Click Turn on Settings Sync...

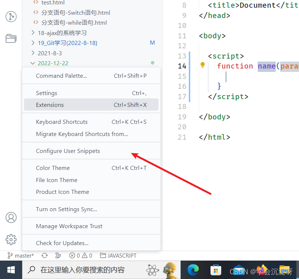[91, 209]
